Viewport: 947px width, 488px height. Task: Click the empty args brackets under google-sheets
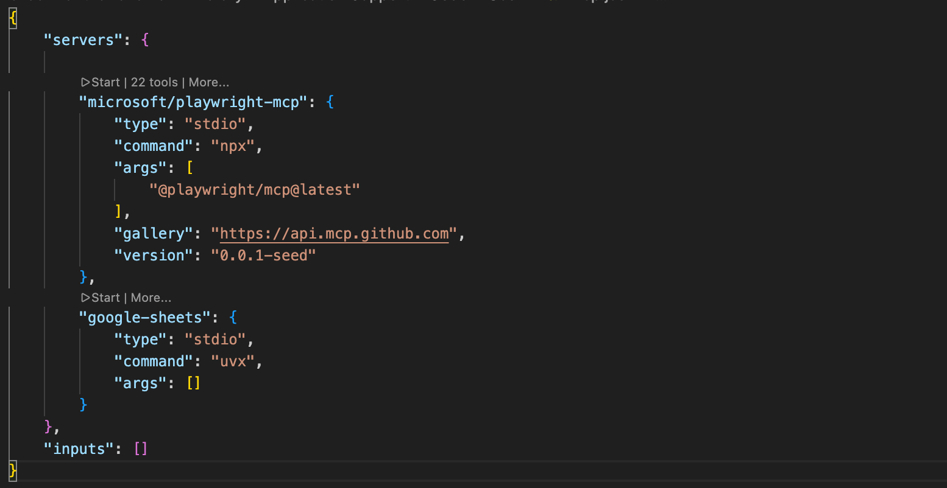[193, 383]
